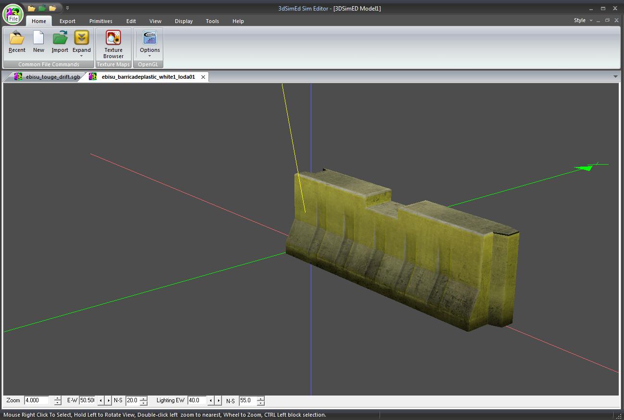The image size is (624, 420).
Task: Click the first yellow folder in quick access toolbar
Action: [x=32, y=8]
